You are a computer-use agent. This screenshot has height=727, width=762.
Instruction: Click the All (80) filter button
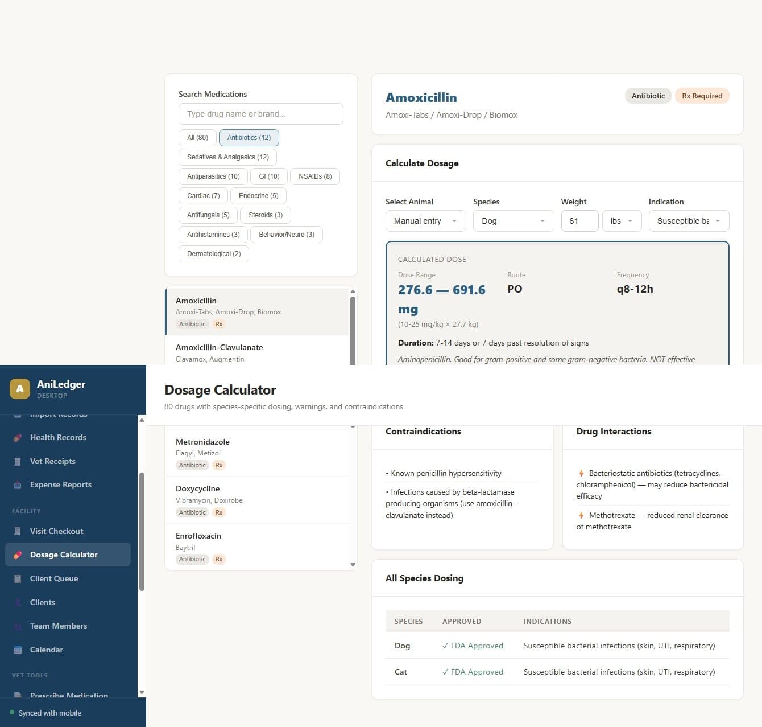click(x=197, y=137)
